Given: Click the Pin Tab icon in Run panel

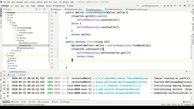Looking at the screenshot, I should click(x=4, y=98).
